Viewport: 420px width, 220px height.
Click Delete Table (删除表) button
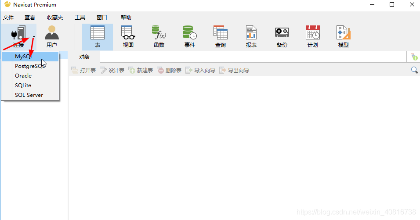[169, 70]
